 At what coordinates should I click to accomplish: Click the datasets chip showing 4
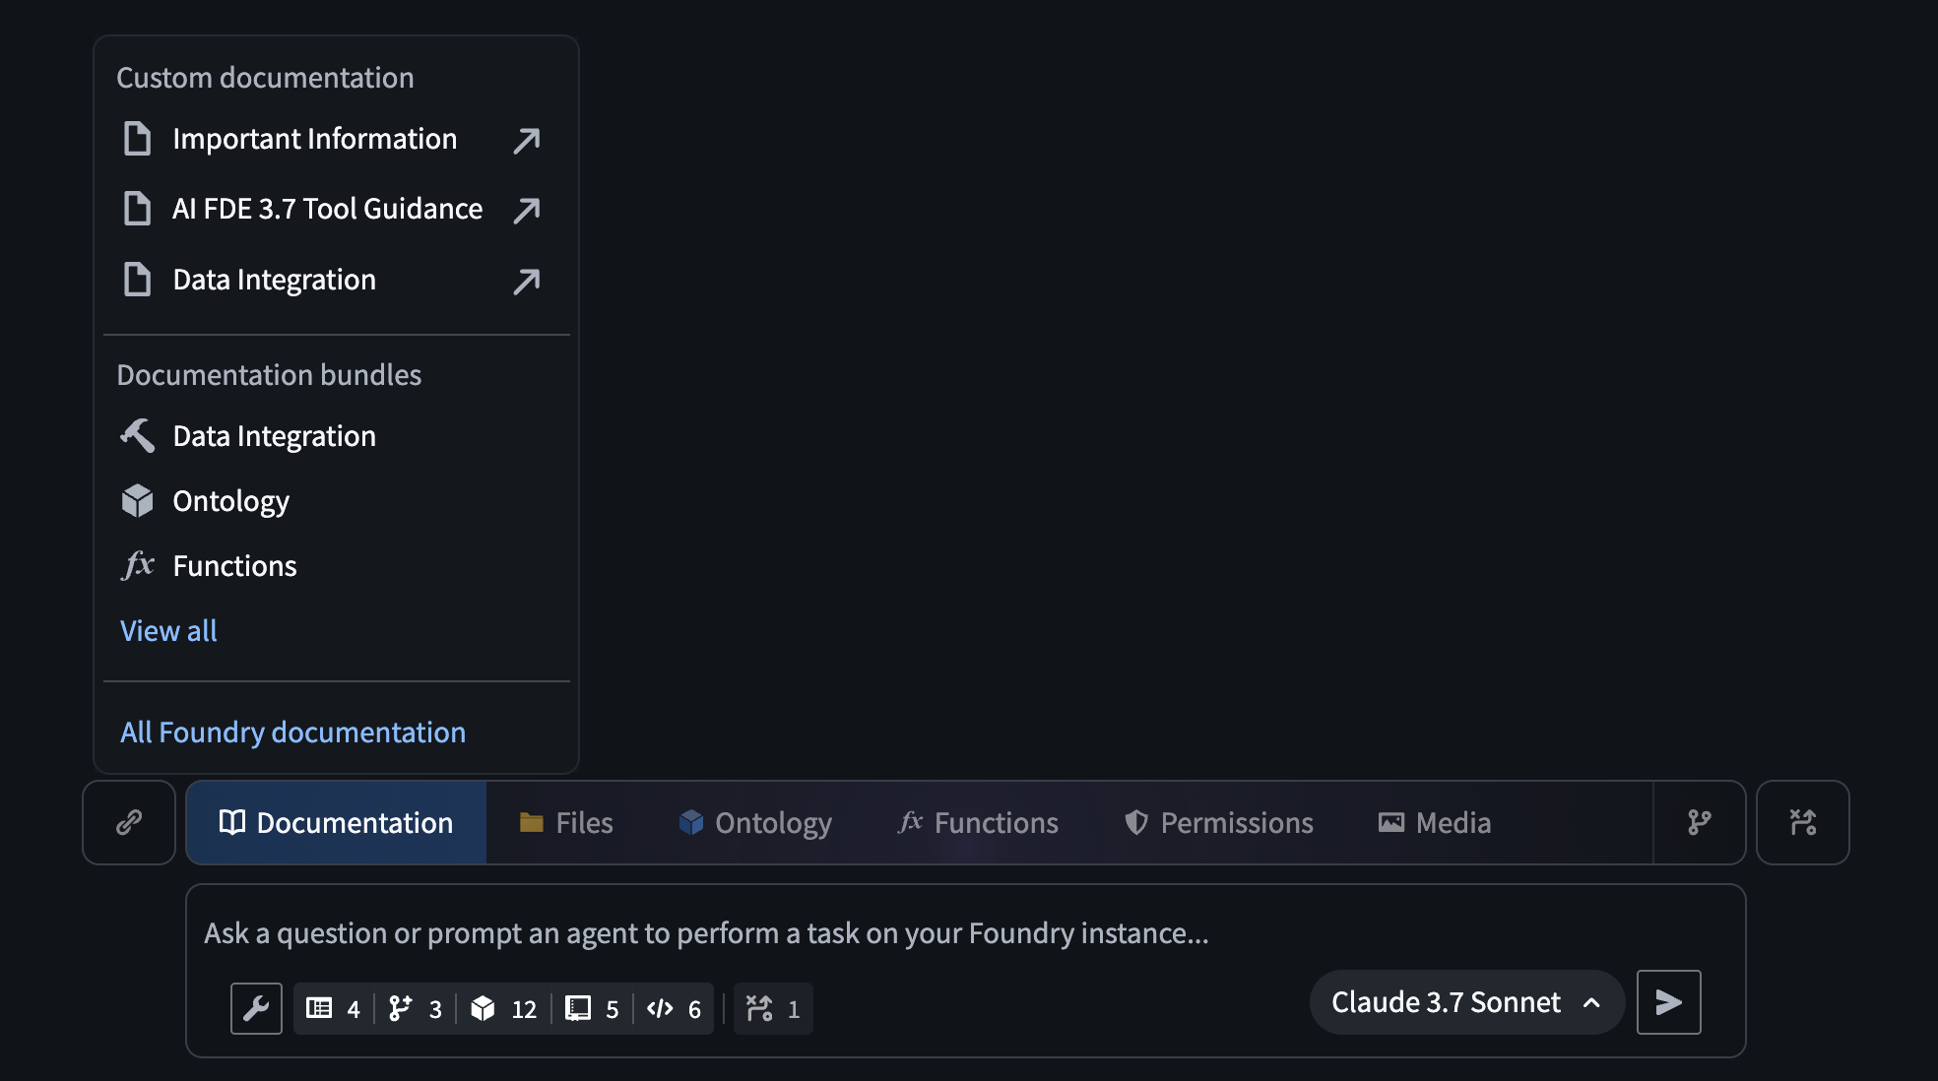click(333, 1008)
